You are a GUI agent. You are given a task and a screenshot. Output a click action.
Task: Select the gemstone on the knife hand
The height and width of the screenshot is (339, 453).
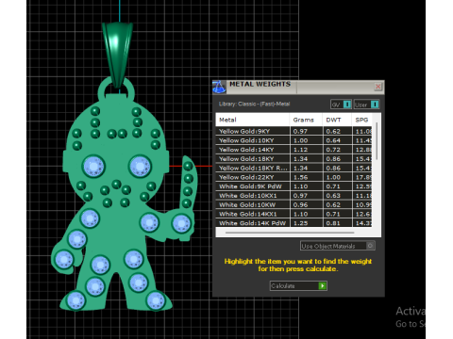(x=181, y=224)
